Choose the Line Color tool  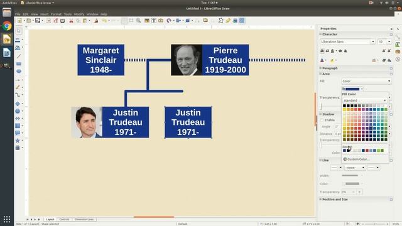click(18, 40)
